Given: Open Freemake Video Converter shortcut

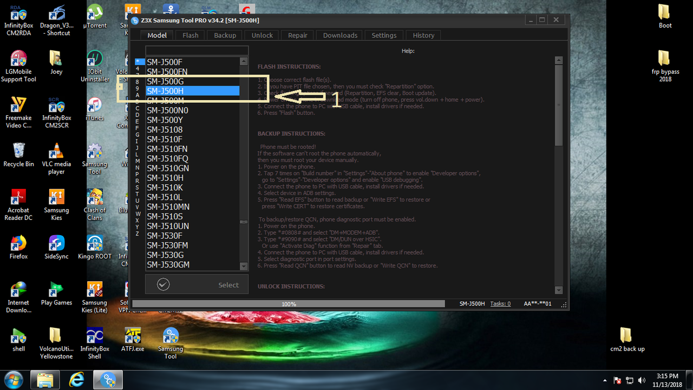Looking at the screenshot, I should point(18,113).
